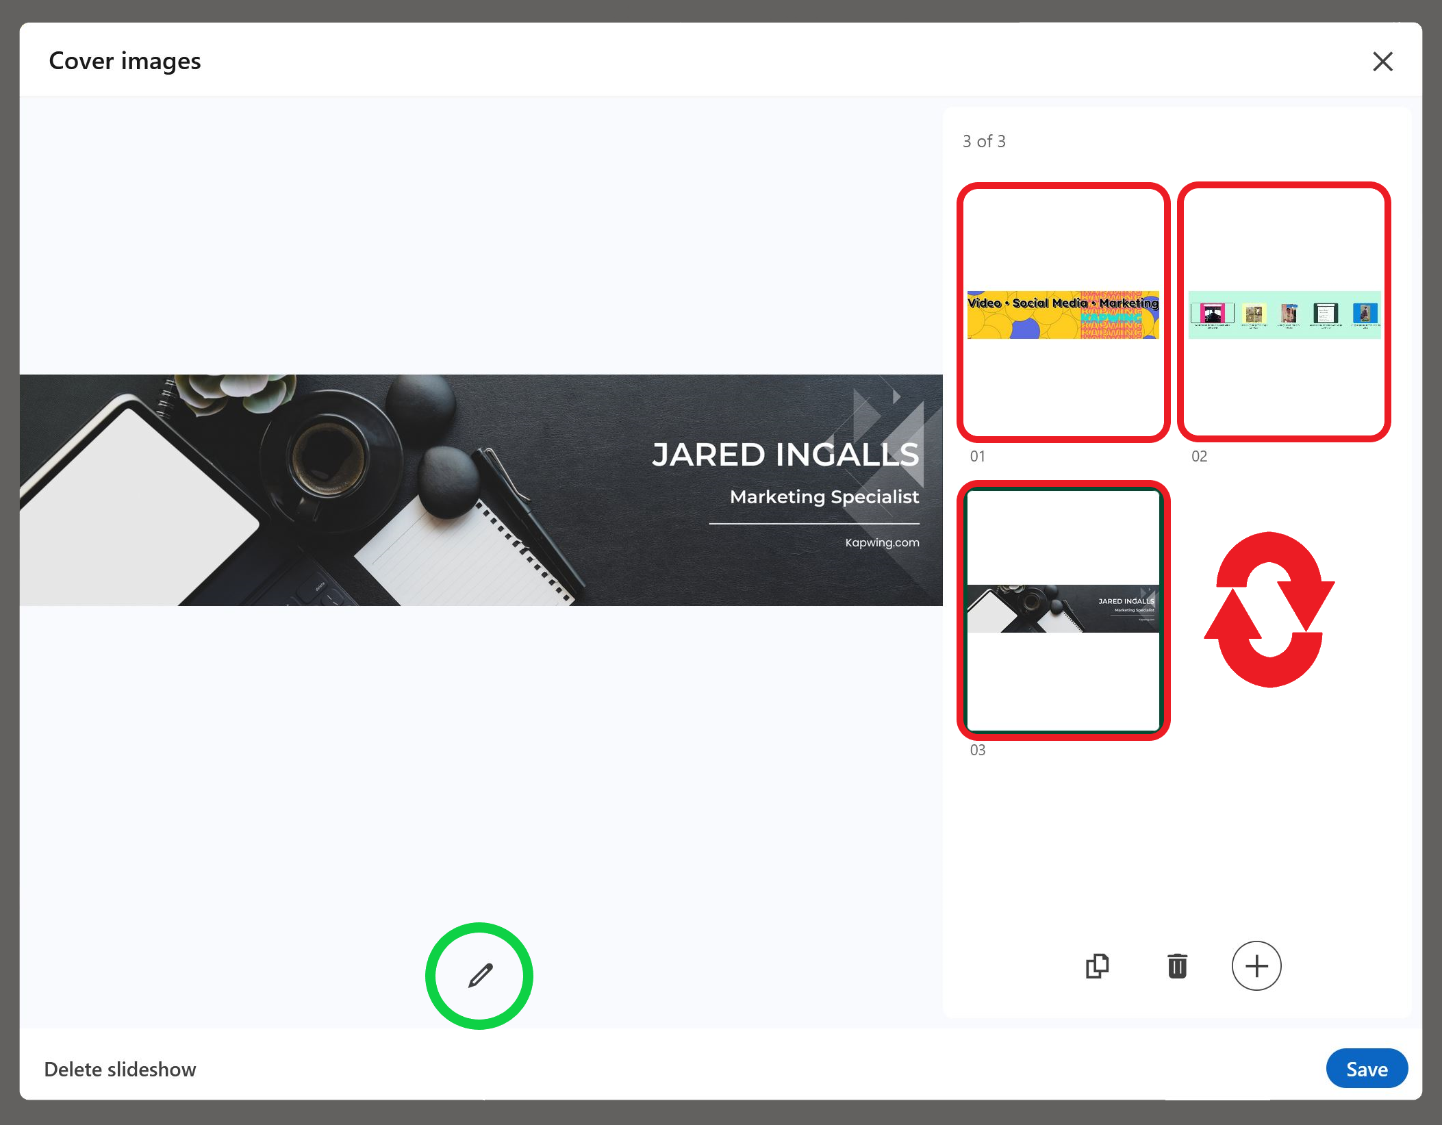Image resolution: width=1442 pixels, height=1125 pixels.
Task: Click Cover images dialog title area
Action: [124, 61]
